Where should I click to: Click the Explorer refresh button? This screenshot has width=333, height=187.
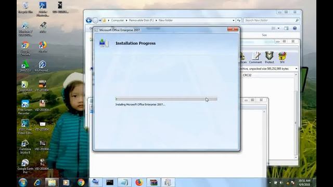pyautogui.click(x=239, y=20)
